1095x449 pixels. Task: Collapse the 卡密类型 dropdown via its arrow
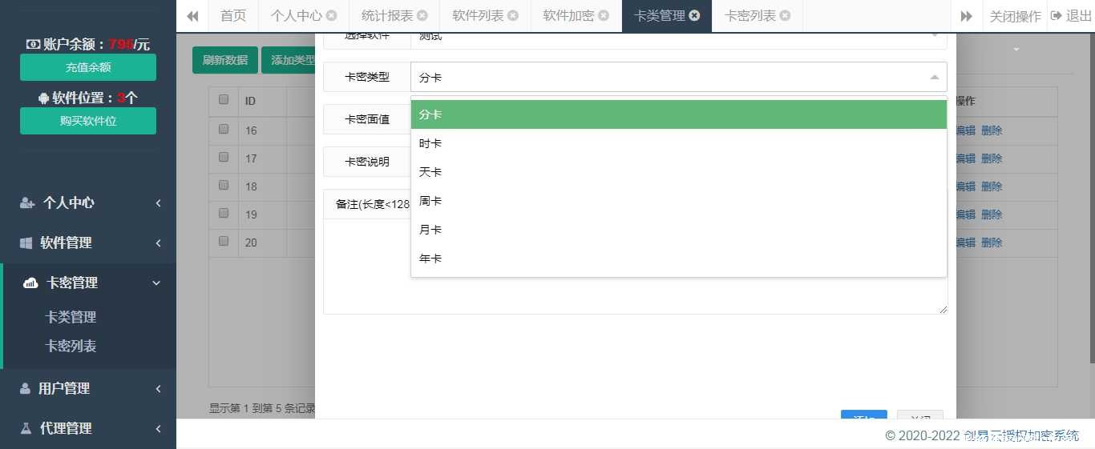pos(934,77)
